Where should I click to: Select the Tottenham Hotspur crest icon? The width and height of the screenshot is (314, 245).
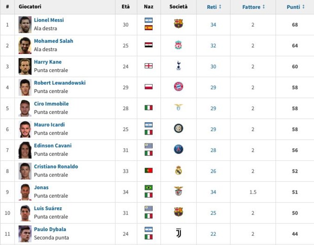tap(178, 66)
